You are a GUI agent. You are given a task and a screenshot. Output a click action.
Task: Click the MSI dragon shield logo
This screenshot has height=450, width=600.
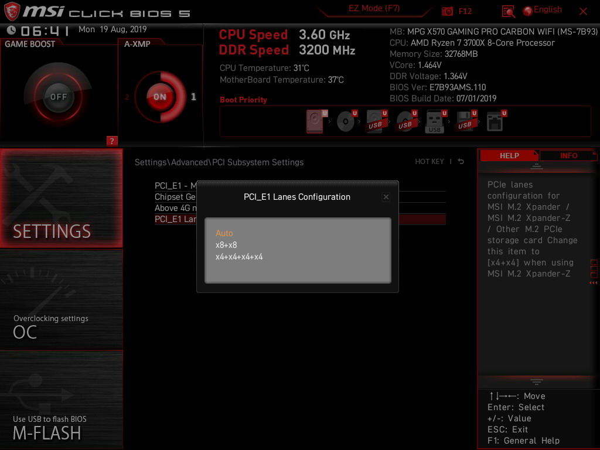click(x=12, y=11)
